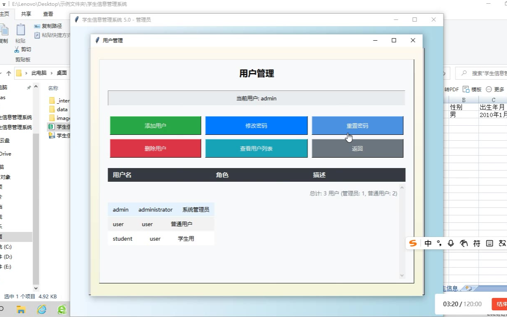Click the 普通用户 description cell
Screen dimensions: 507x317
(181, 224)
